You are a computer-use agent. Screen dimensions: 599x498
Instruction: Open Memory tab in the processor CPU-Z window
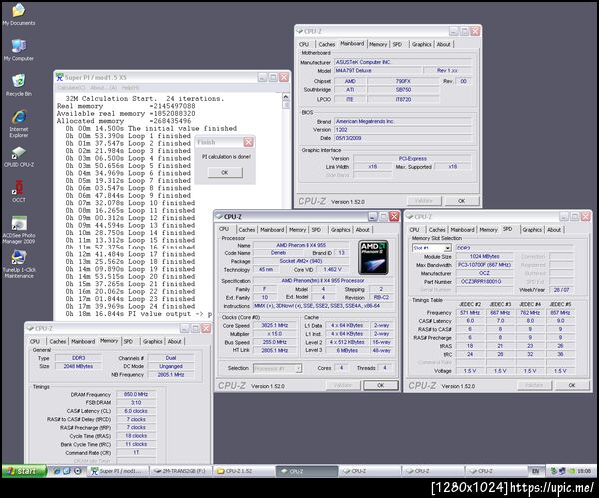coord(298,230)
